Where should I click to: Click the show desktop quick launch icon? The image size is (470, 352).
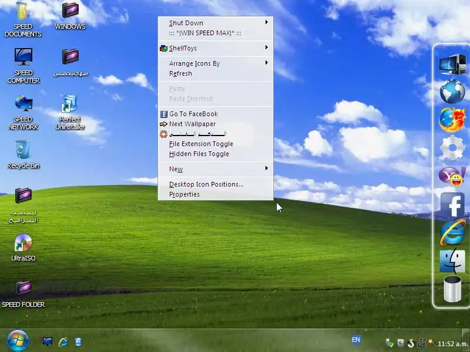[x=48, y=341]
